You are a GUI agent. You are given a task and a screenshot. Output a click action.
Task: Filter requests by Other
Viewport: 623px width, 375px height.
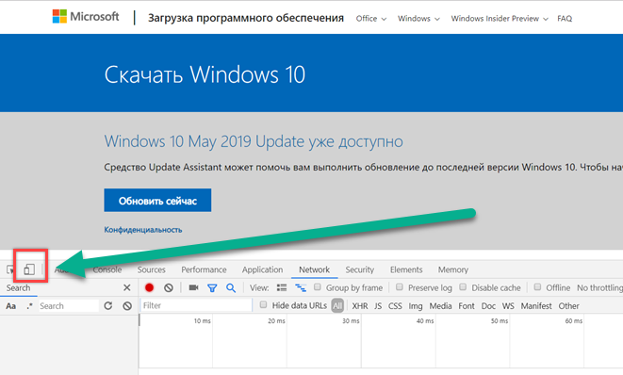tap(569, 306)
